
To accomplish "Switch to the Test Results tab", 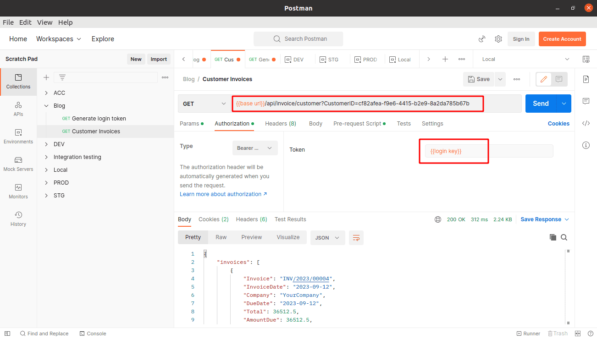I will (x=290, y=219).
